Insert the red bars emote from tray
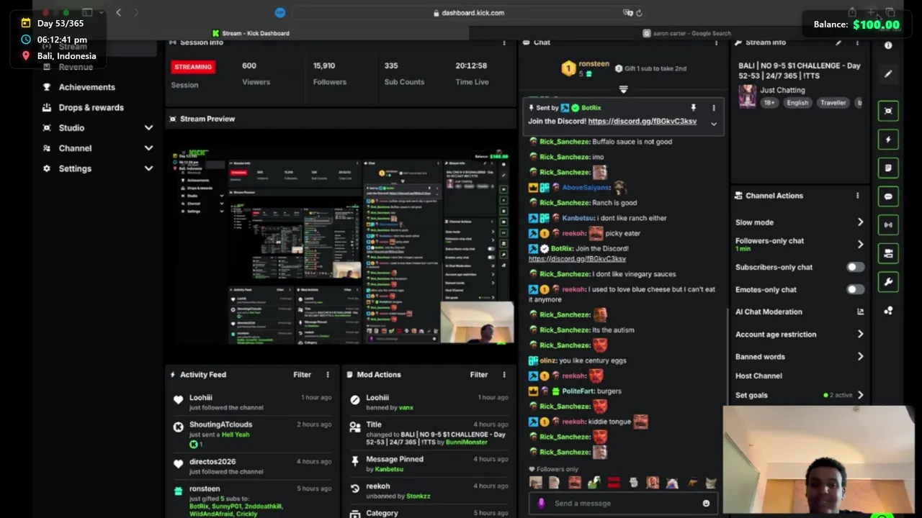 [x=614, y=483]
